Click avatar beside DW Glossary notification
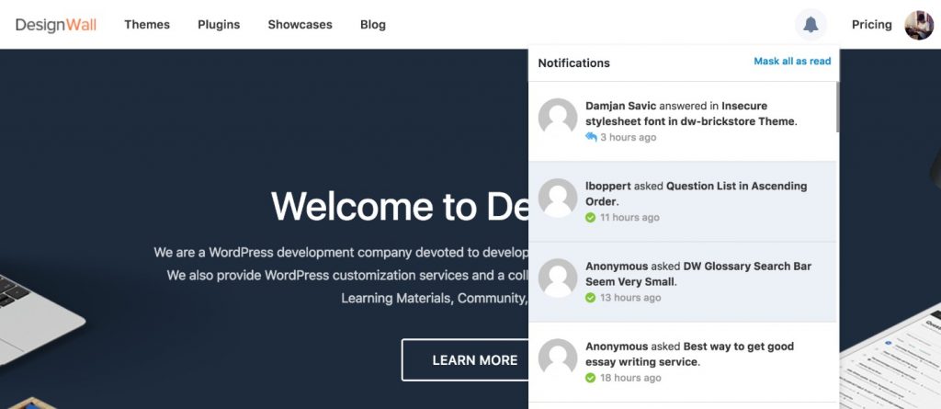The image size is (941, 409). [558, 278]
